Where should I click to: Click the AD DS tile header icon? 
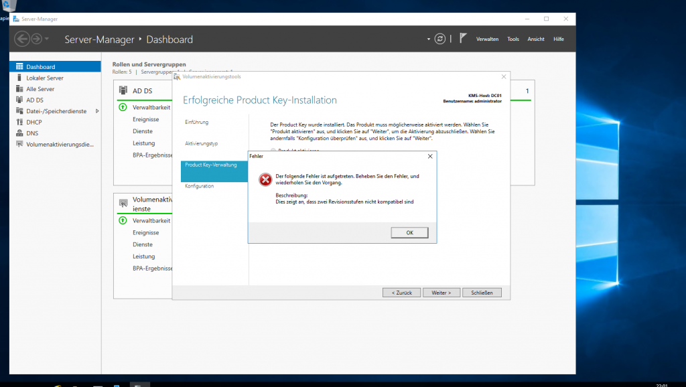pos(123,90)
